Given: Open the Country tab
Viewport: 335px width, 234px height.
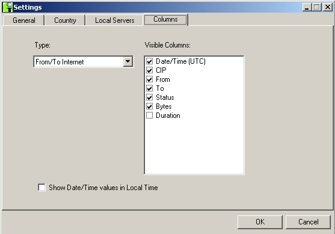Looking at the screenshot, I should click(65, 20).
